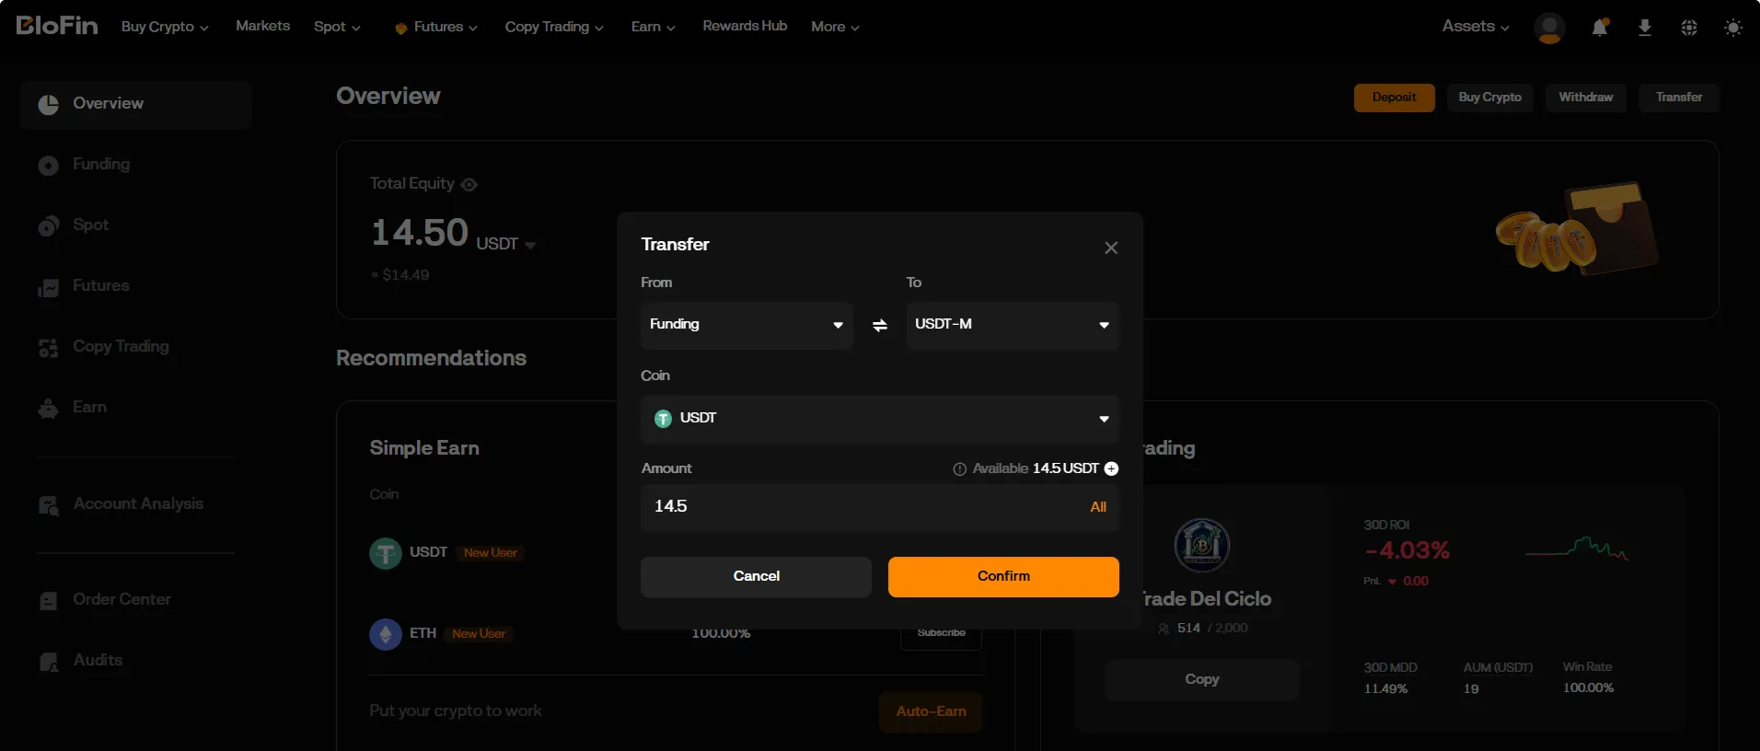
Task: Click the Overview pie chart icon
Action: (x=49, y=104)
